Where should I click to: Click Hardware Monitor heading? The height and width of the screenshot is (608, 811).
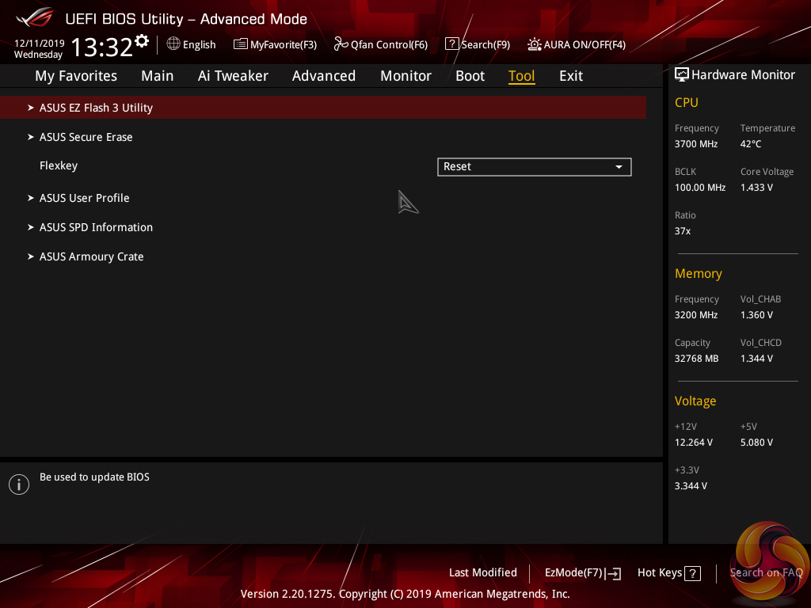tap(743, 75)
